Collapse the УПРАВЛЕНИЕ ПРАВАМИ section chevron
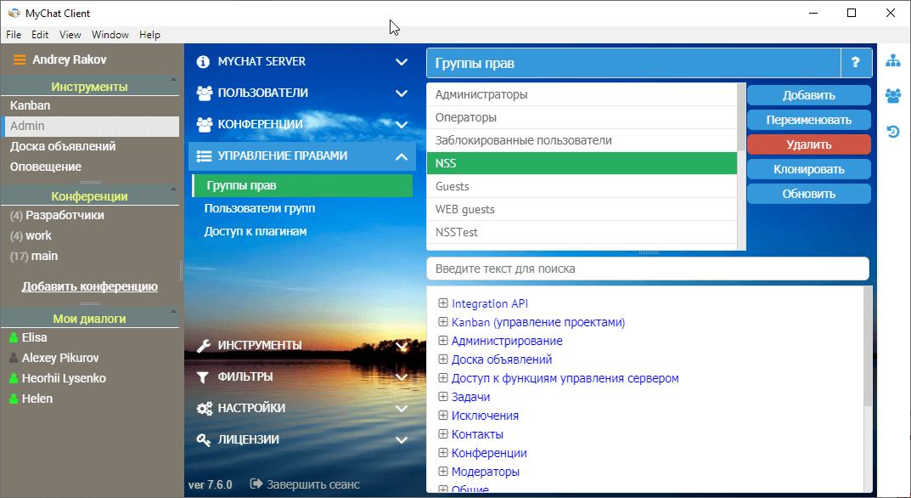 point(402,156)
